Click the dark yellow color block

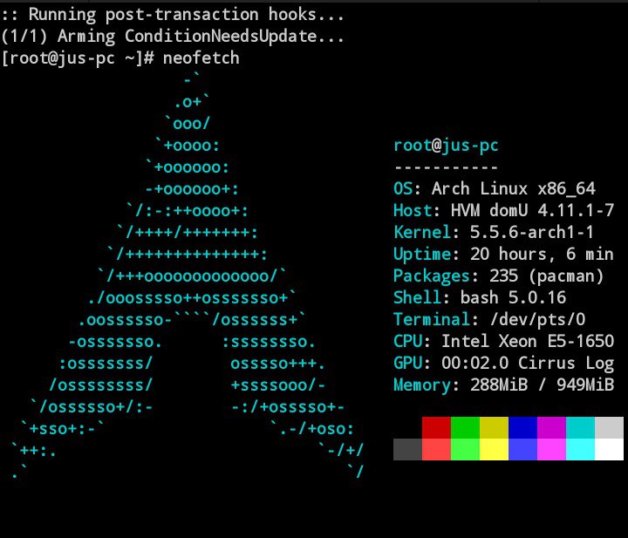494,427
